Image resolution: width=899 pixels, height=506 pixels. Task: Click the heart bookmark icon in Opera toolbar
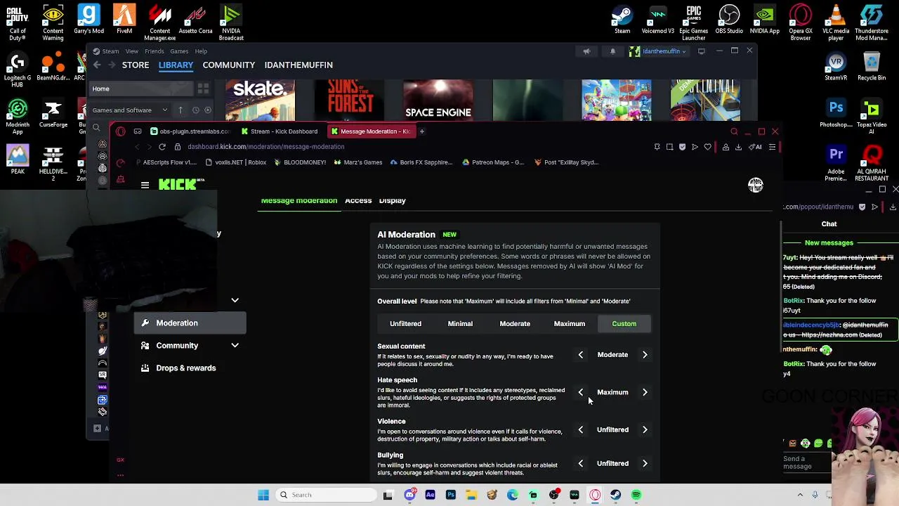pos(707,147)
